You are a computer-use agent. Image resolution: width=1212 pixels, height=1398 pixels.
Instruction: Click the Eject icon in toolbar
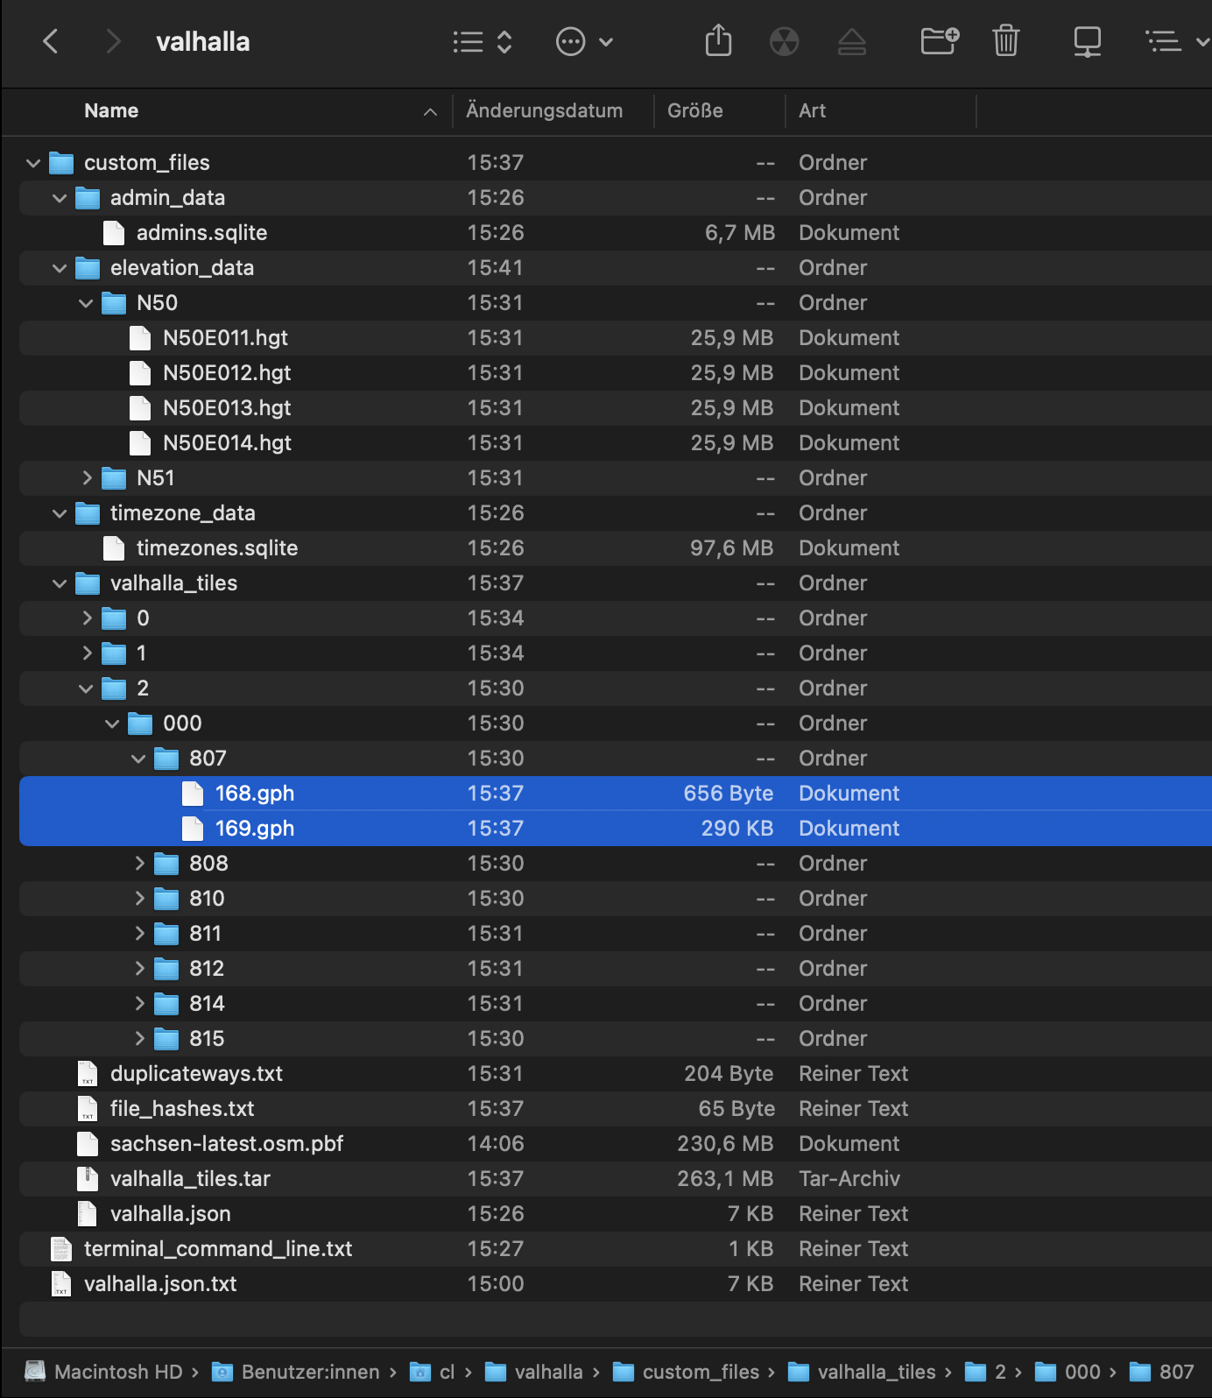click(851, 41)
